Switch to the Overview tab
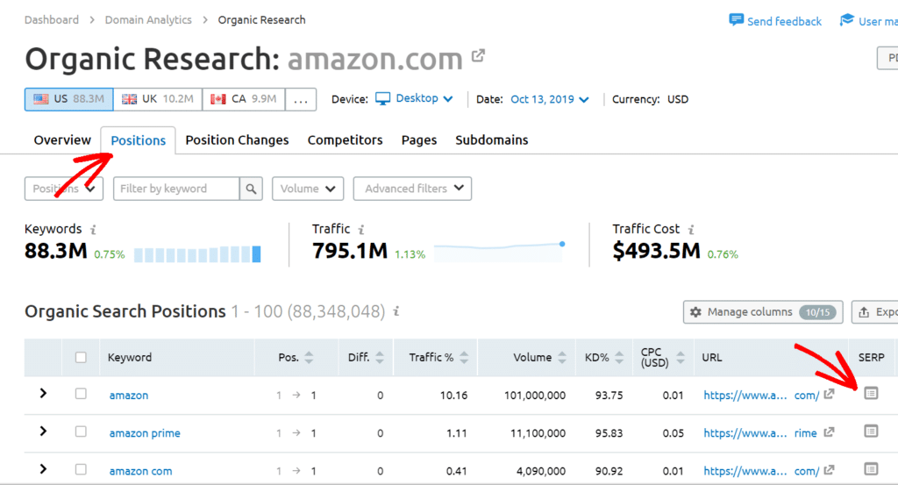This screenshot has width=898, height=485. [x=62, y=139]
